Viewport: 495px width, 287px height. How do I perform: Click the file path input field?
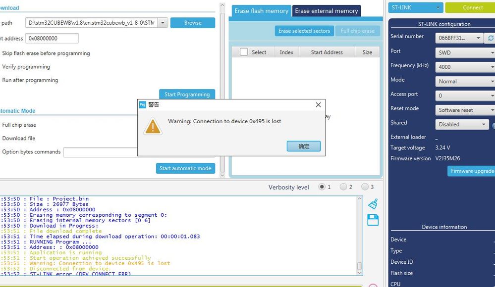[91, 23]
